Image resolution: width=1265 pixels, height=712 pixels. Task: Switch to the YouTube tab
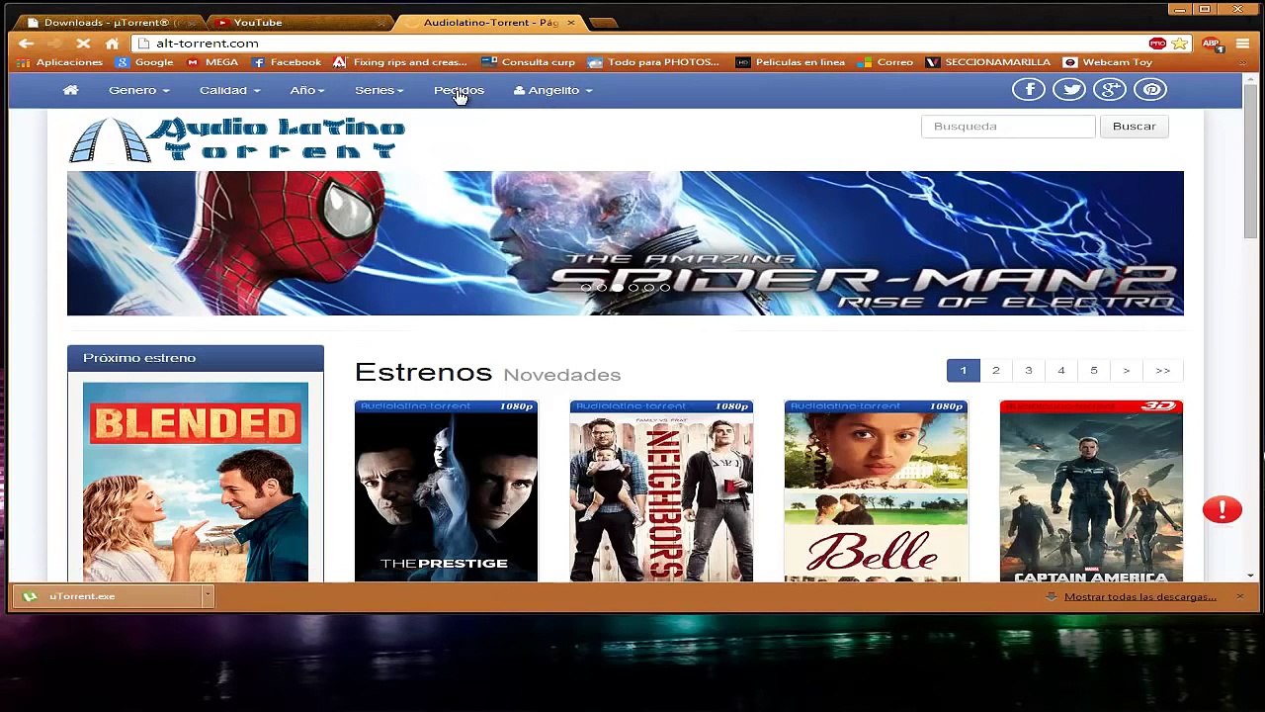[296, 22]
